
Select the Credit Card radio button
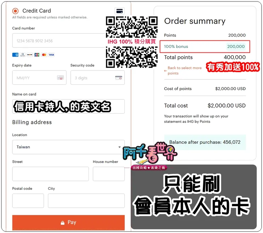coord(15,11)
